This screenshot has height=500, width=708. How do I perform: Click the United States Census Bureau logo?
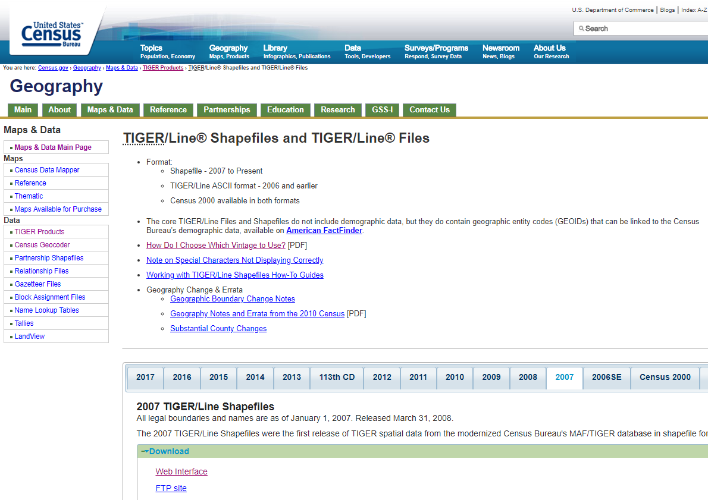tap(52, 34)
